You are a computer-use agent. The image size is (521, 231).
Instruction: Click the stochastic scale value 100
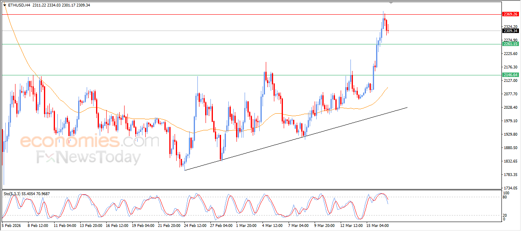pos(506,193)
